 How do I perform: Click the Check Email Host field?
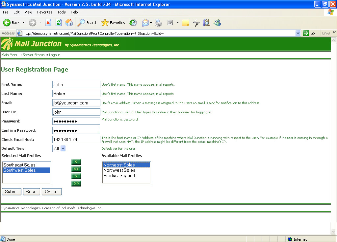pos(76,140)
